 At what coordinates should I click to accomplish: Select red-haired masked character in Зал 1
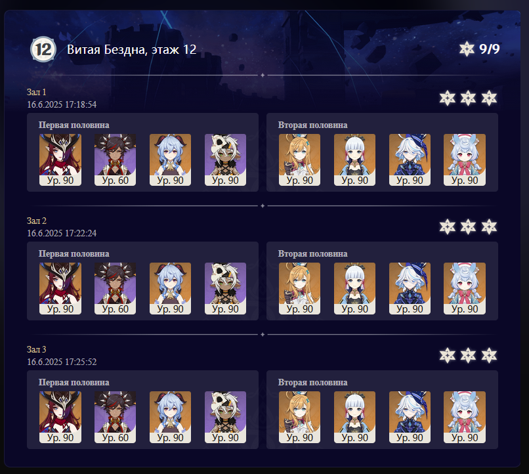click(60, 160)
